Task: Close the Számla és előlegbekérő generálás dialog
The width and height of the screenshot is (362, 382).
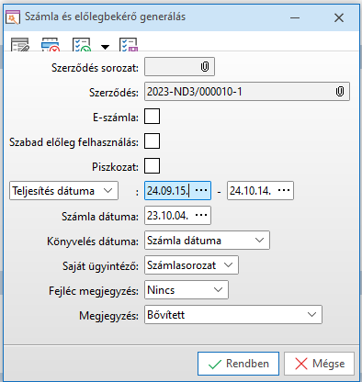Action: [339, 17]
